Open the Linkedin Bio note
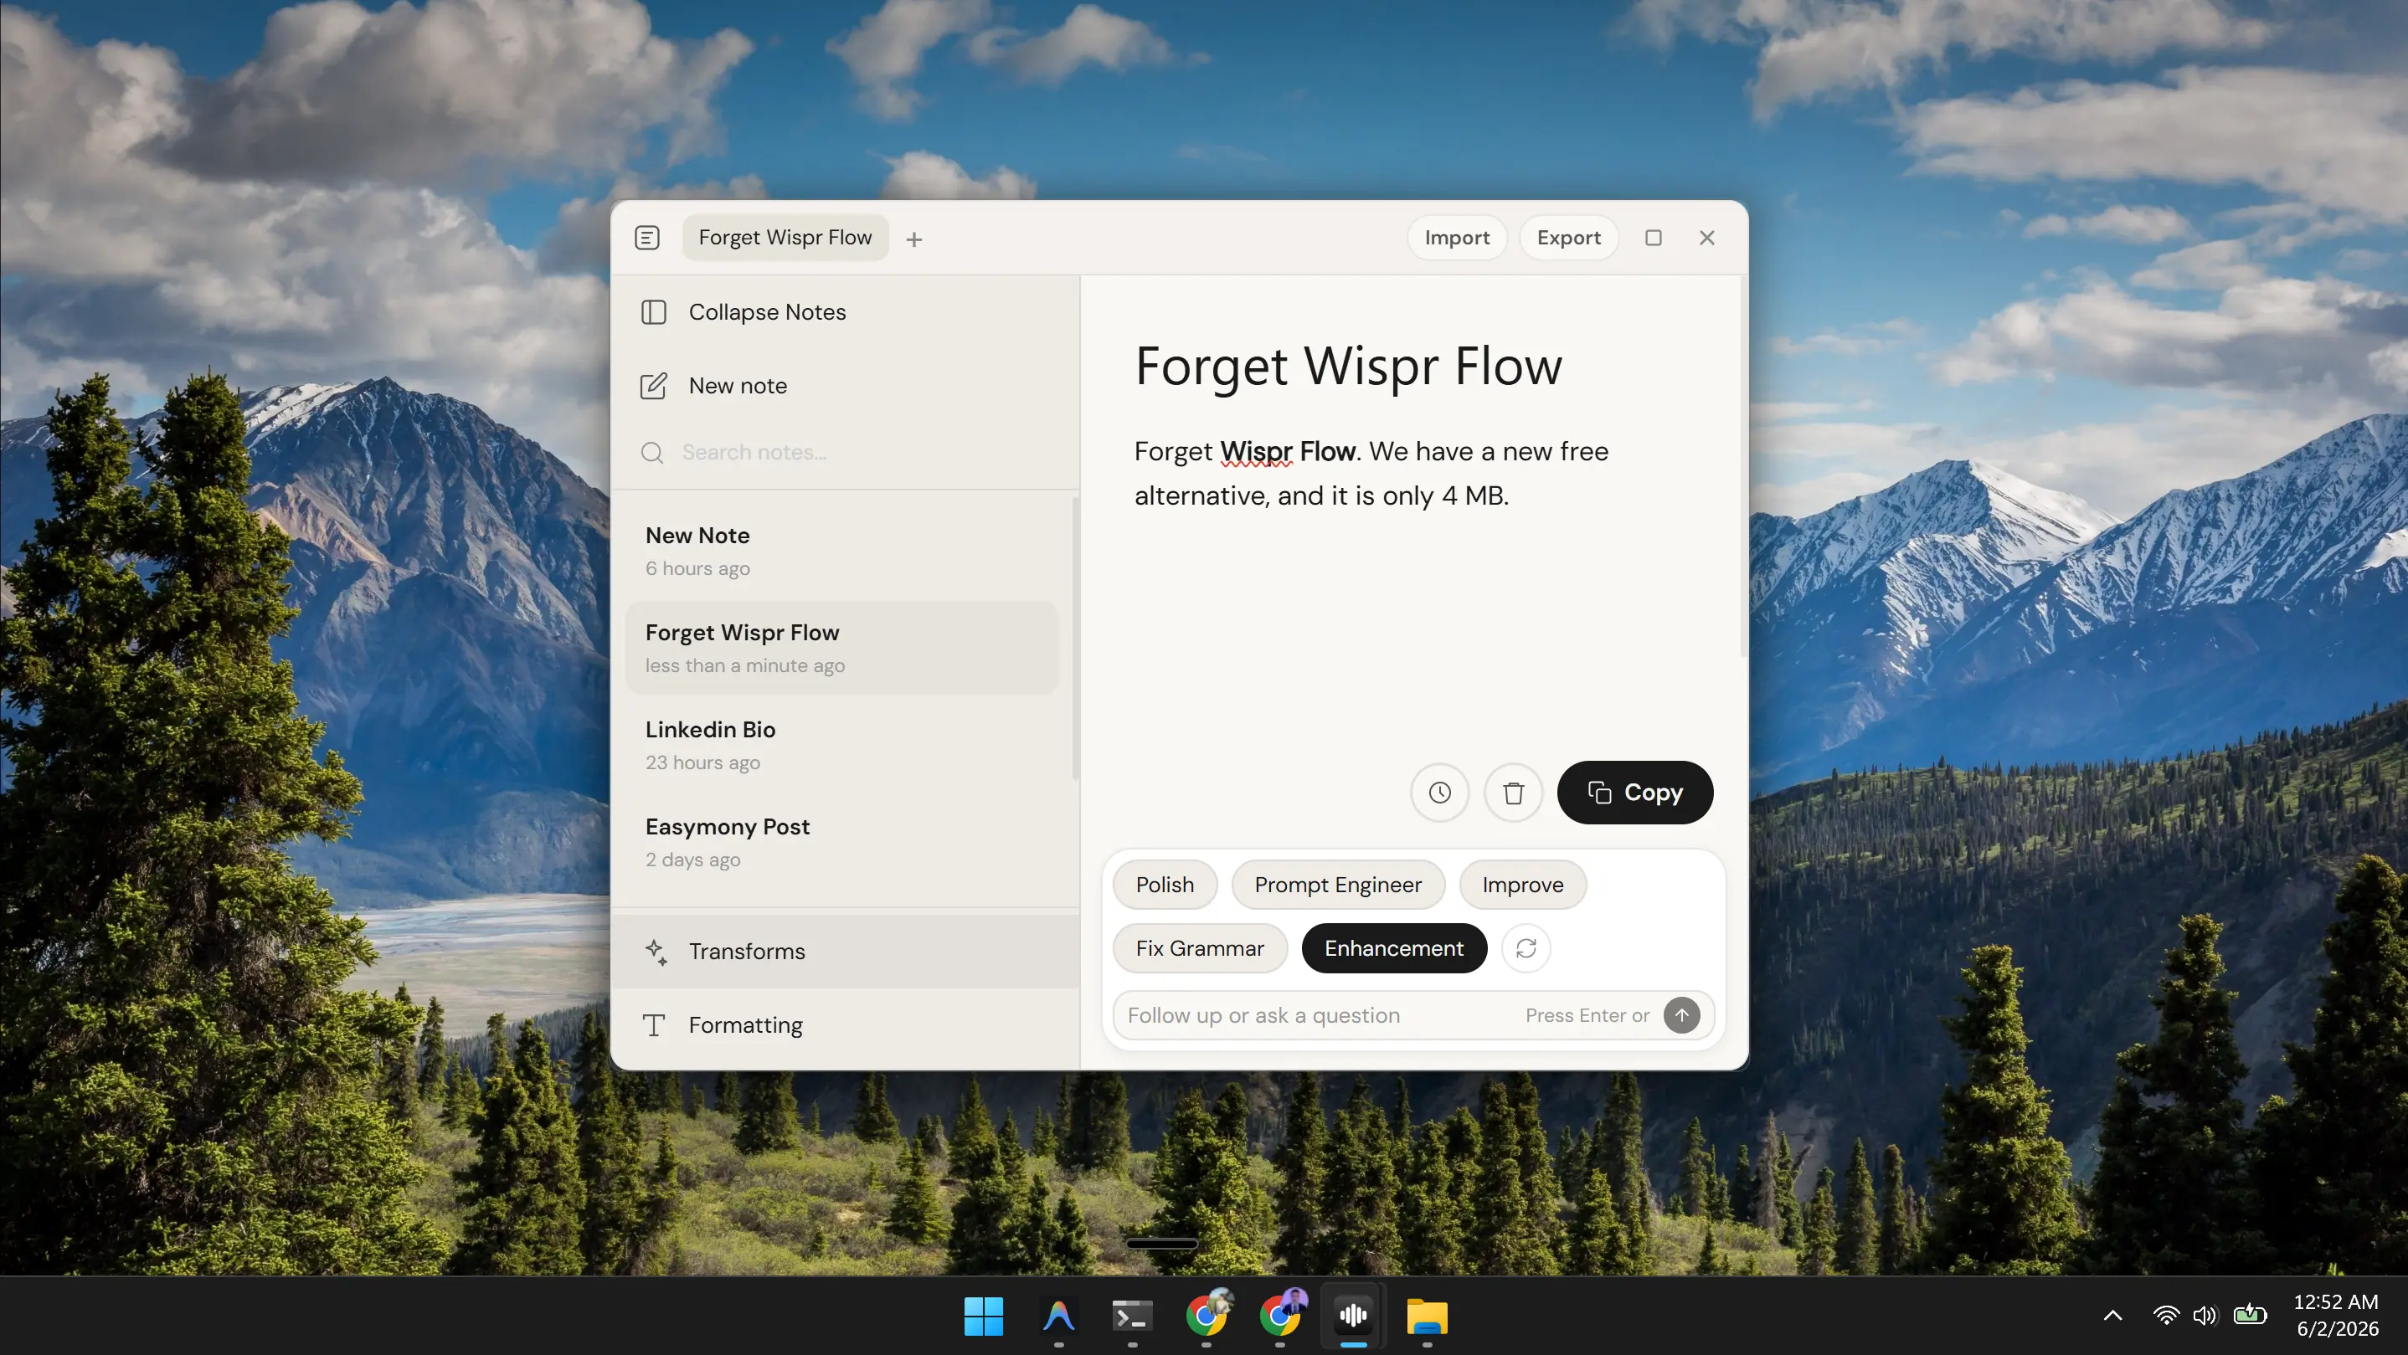The width and height of the screenshot is (2408, 1355). [x=841, y=745]
